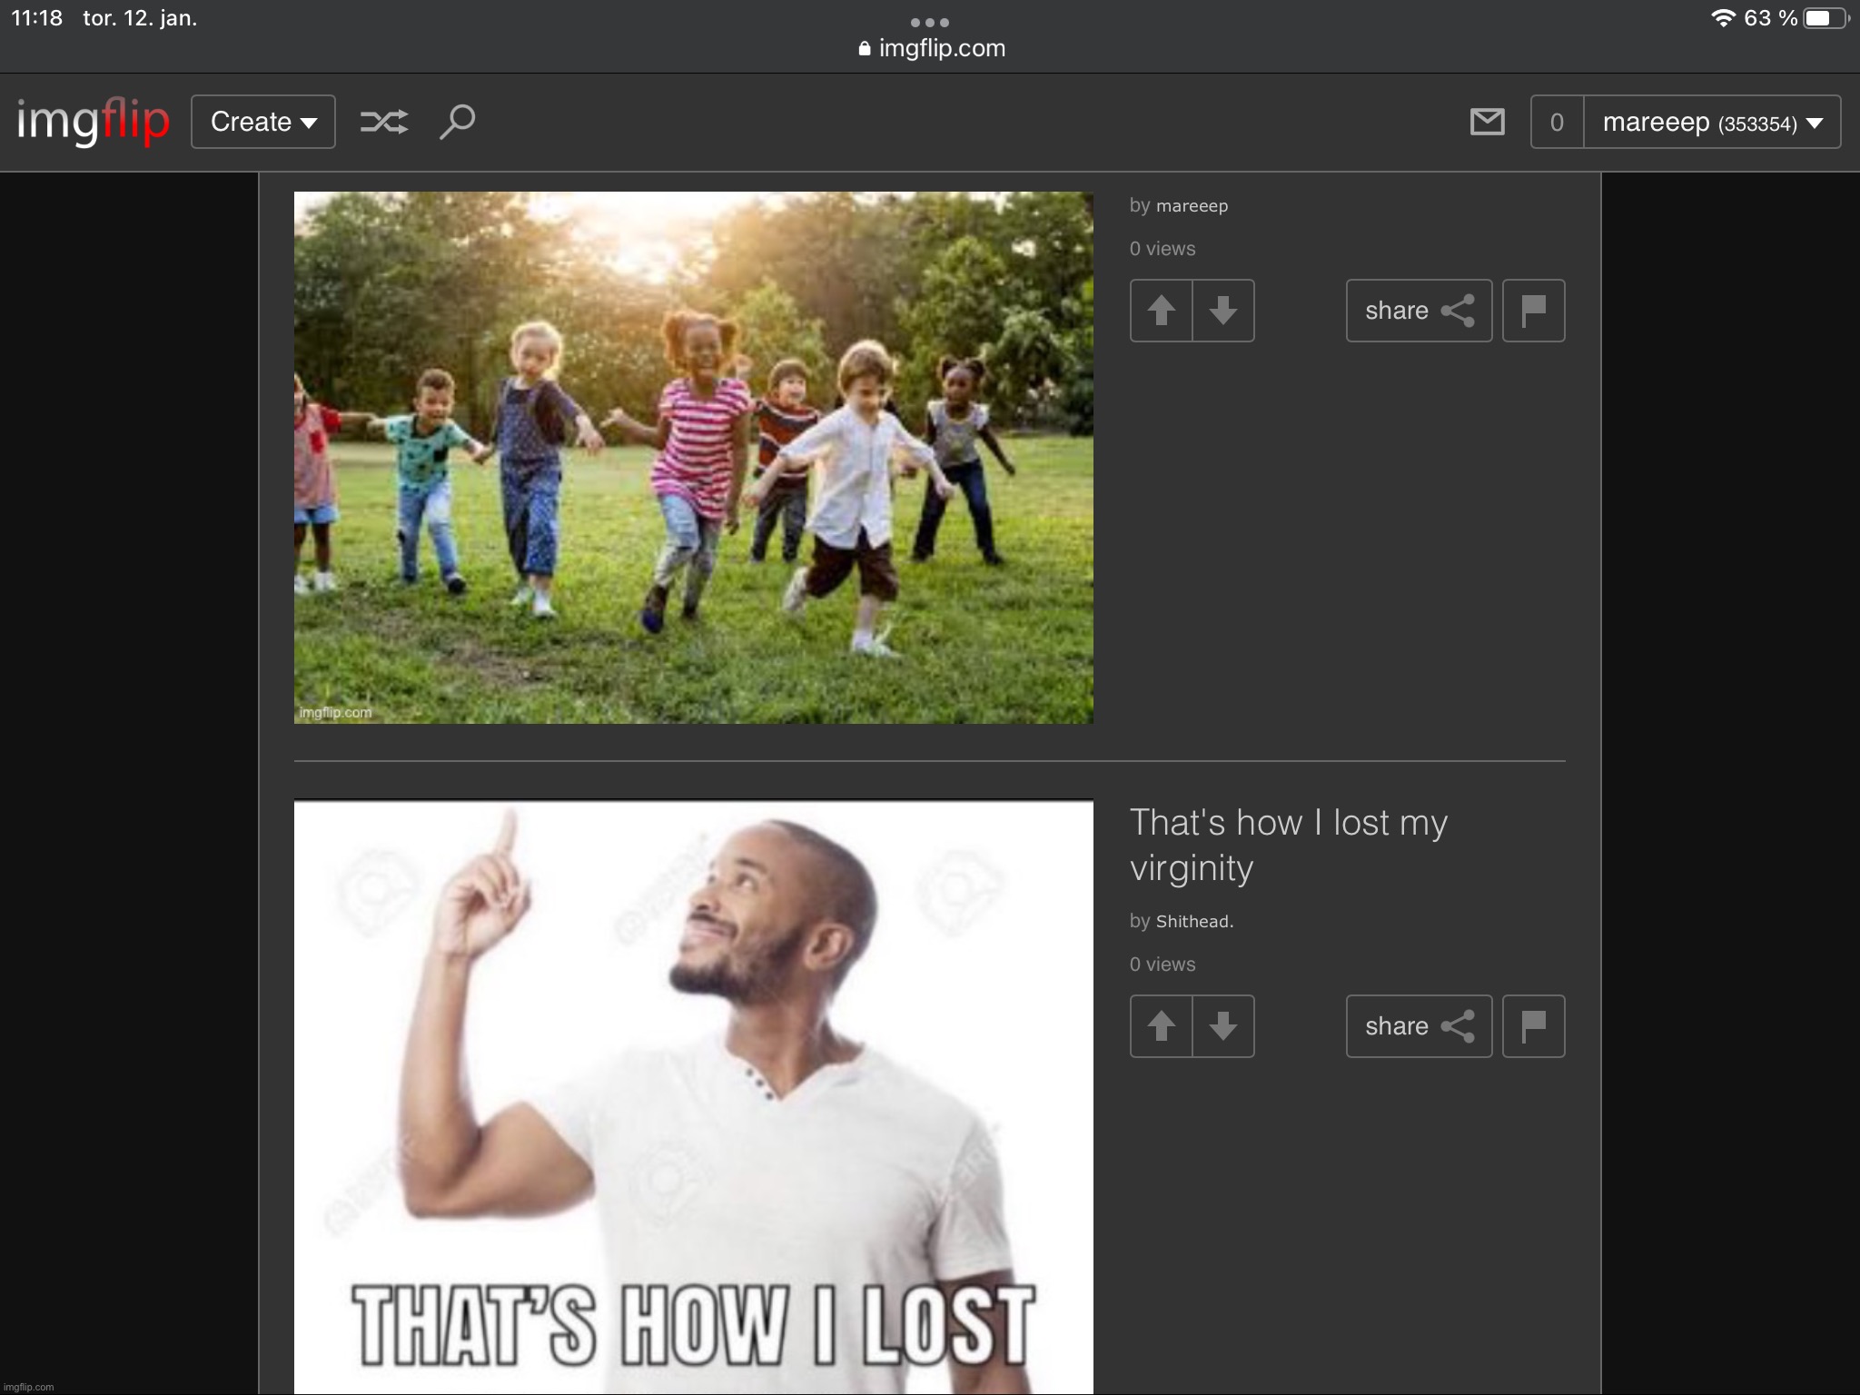Screen dimensions: 1860x1395
Task: Click the imgflip logo to go home
Action: pyautogui.click(x=92, y=121)
